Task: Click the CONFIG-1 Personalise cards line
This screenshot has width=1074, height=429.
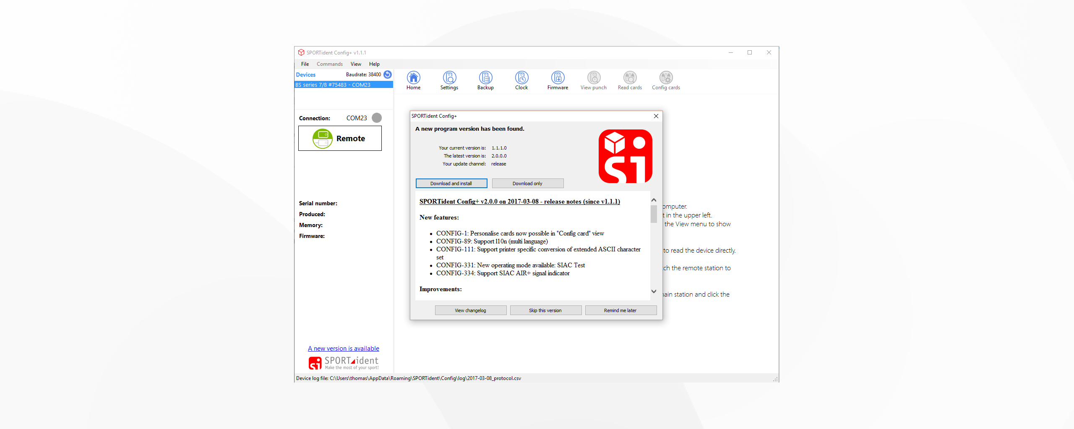Action: 520,233
